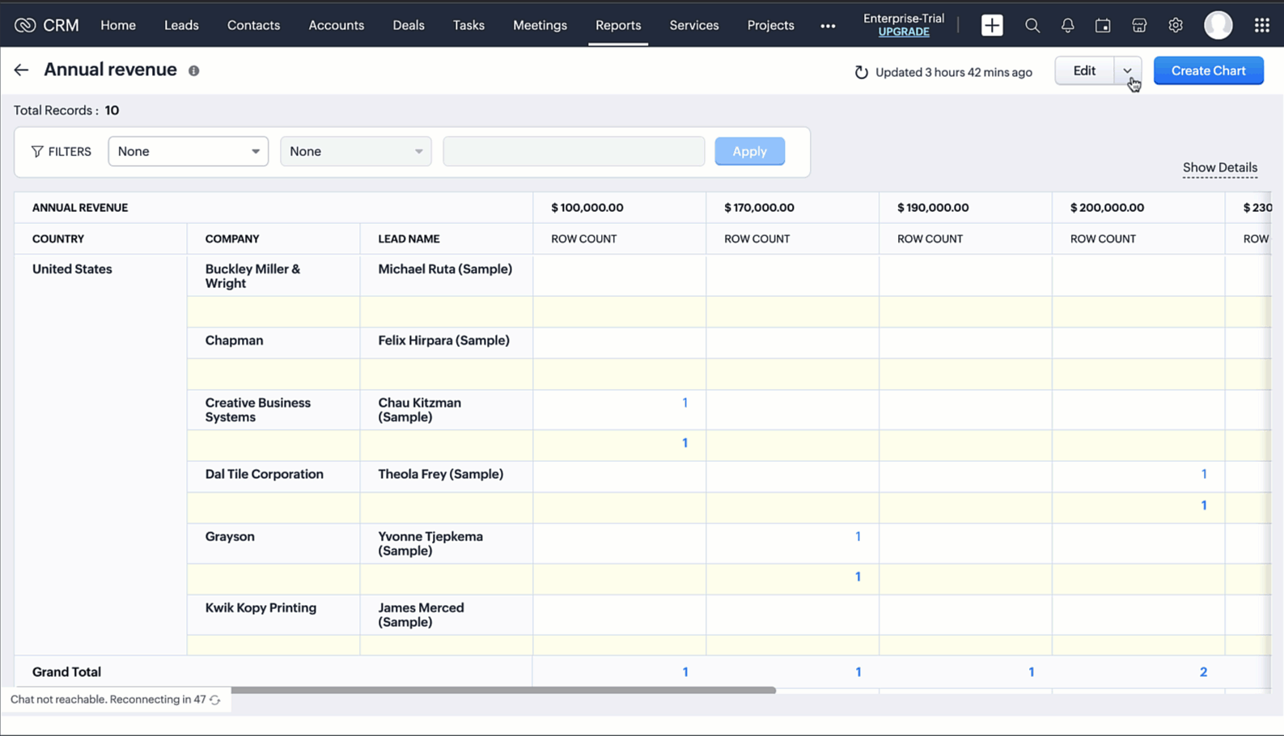
Task: Click the Show Details link
Action: click(1219, 167)
